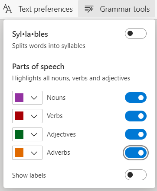157x191 pixels.
Task: Switch off Adjectives highlighting
Action: pos(136,134)
